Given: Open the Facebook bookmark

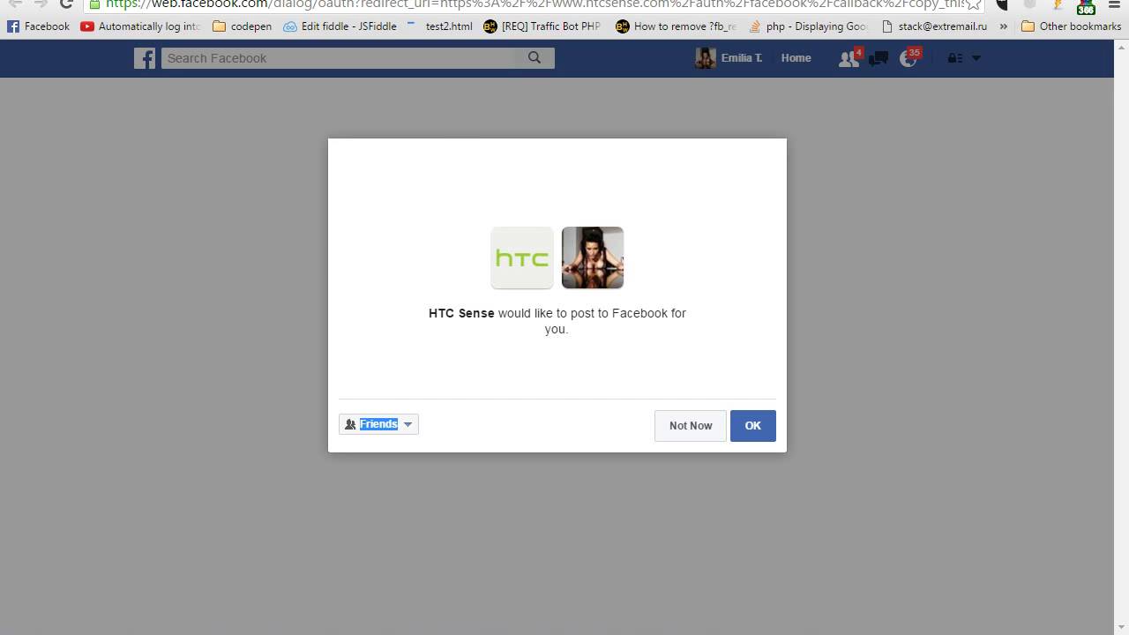Looking at the screenshot, I should coord(38,26).
